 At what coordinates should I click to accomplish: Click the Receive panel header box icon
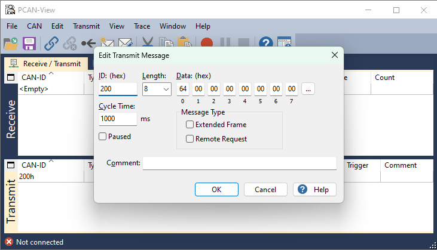11,78
